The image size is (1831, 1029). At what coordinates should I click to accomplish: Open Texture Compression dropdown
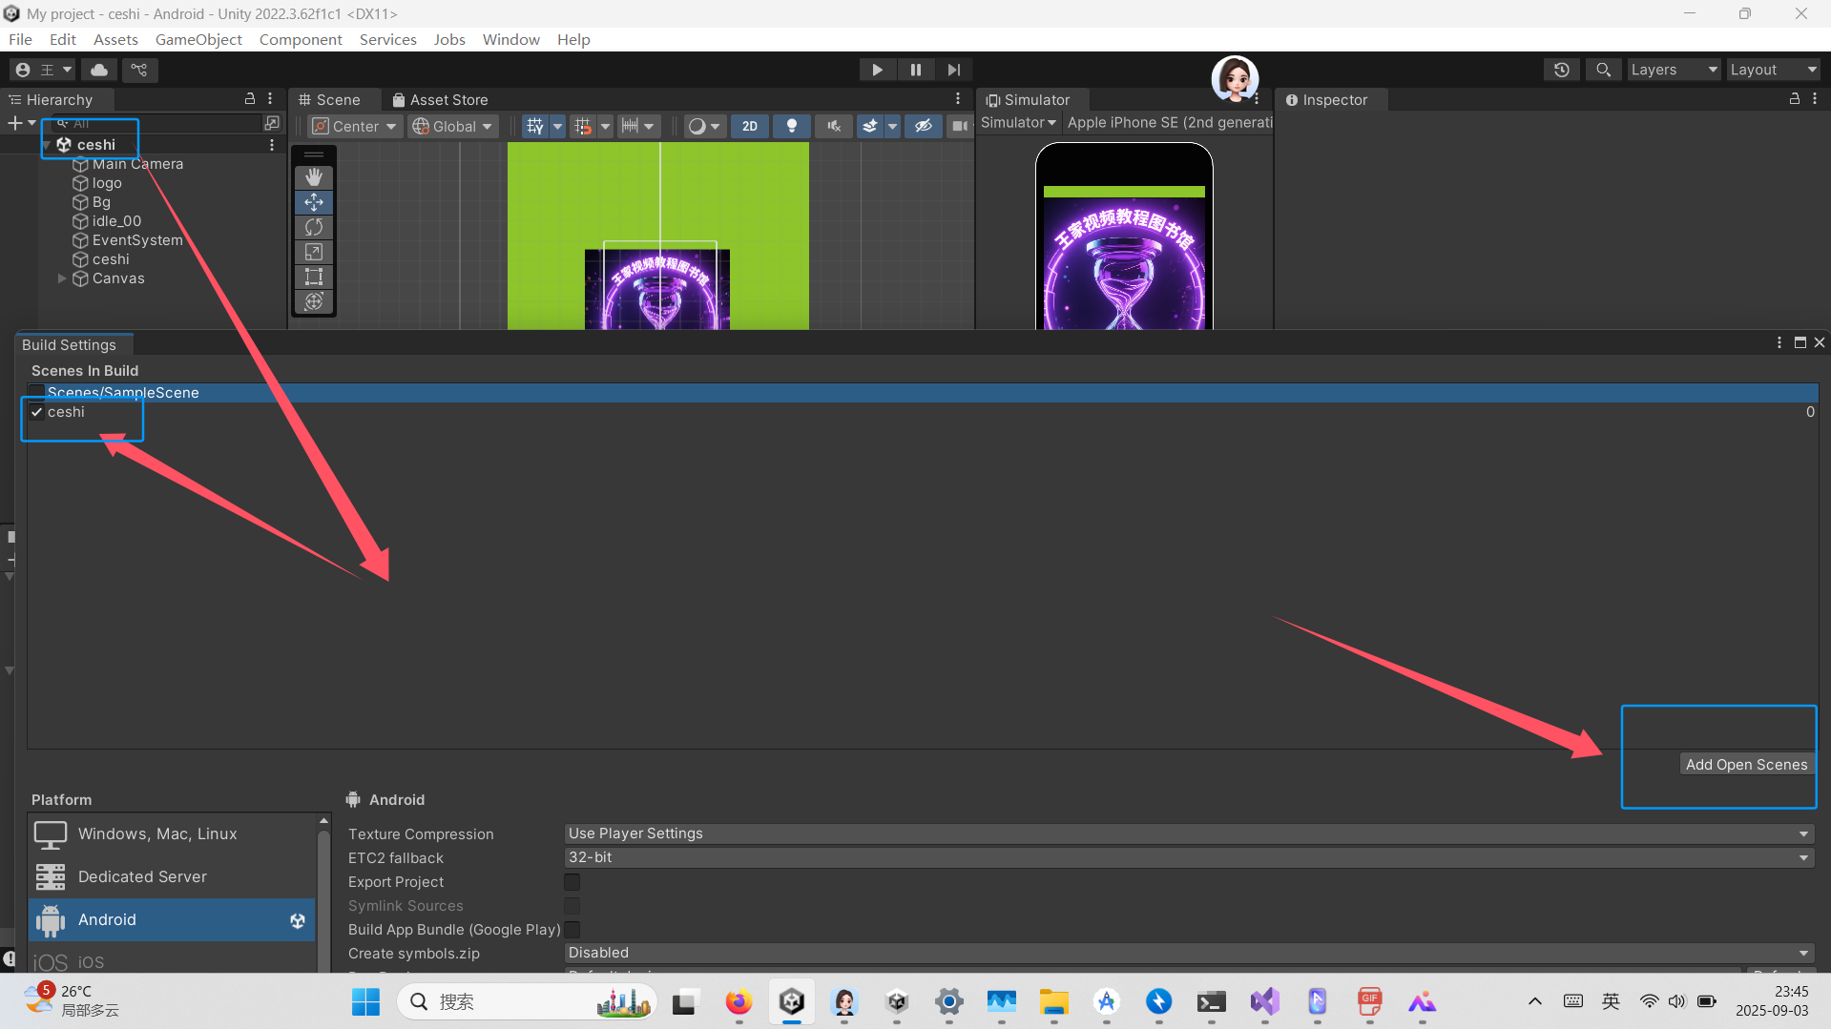pos(1188,833)
